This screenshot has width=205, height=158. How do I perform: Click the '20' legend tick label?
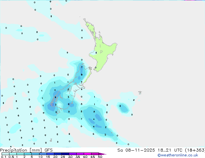tap(55, 157)
